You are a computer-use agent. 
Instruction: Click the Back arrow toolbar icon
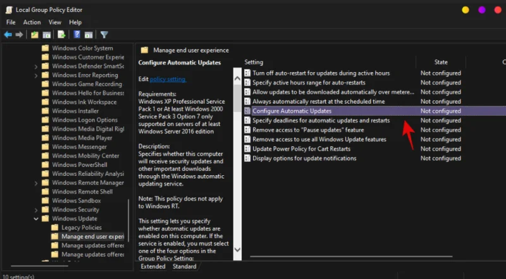(x=8, y=35)
